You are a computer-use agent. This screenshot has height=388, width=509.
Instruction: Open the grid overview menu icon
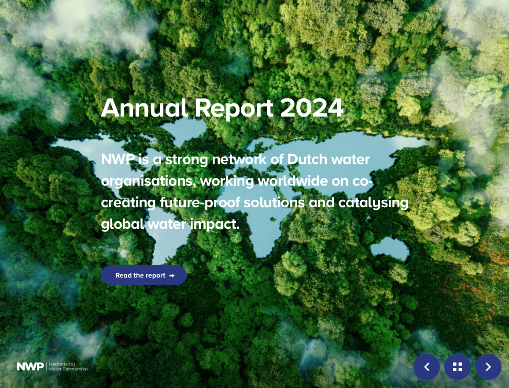click(457, 367)
